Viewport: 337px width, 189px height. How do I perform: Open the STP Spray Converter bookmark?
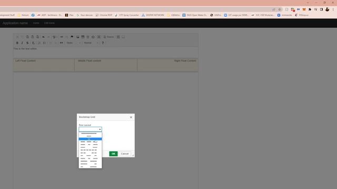coord(127,15)
